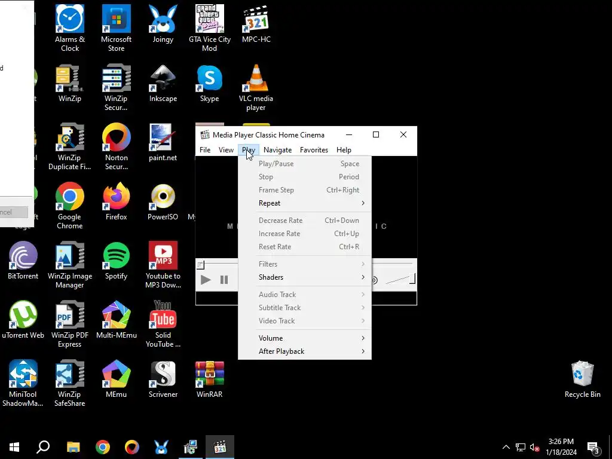612x459 pixels.
Task: Select the MPC-HC desktop shortcut
Action: 256,24
